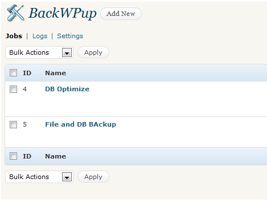Screen dimensions: 267x211
Task: Click job ID 4 cell
Action: click(24, 89)
